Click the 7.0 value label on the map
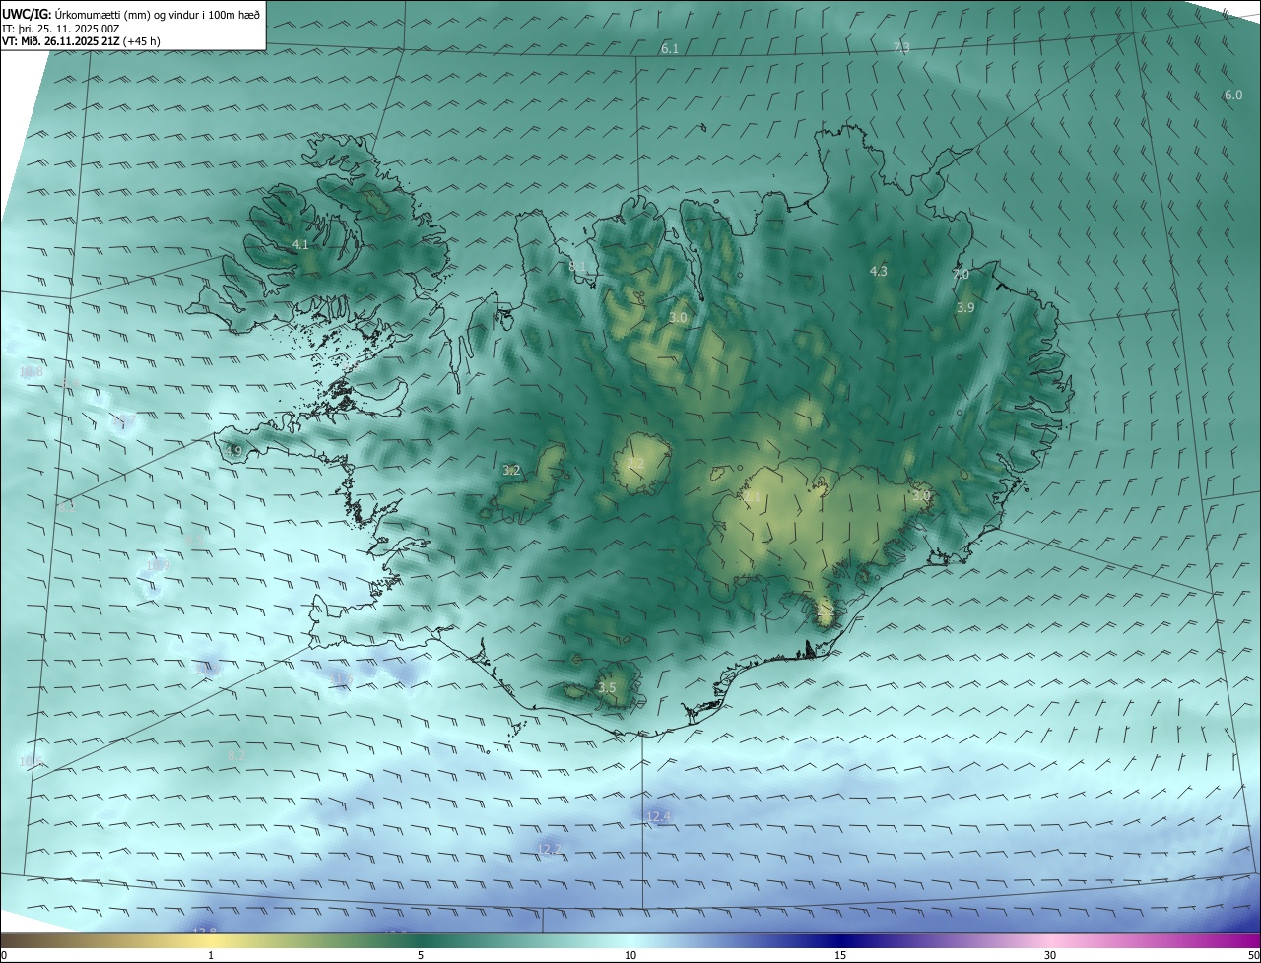 961,274
